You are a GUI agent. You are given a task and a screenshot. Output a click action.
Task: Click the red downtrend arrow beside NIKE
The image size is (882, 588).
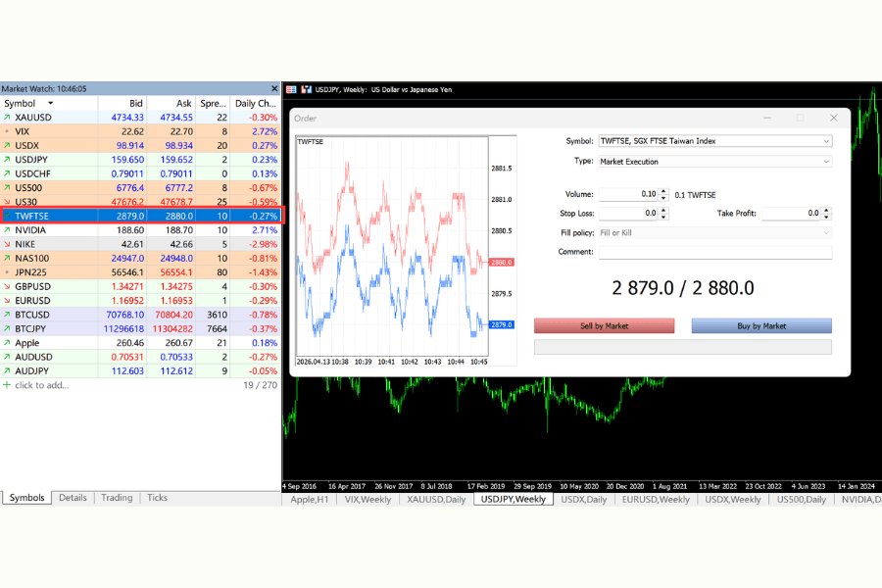[8, 244]
